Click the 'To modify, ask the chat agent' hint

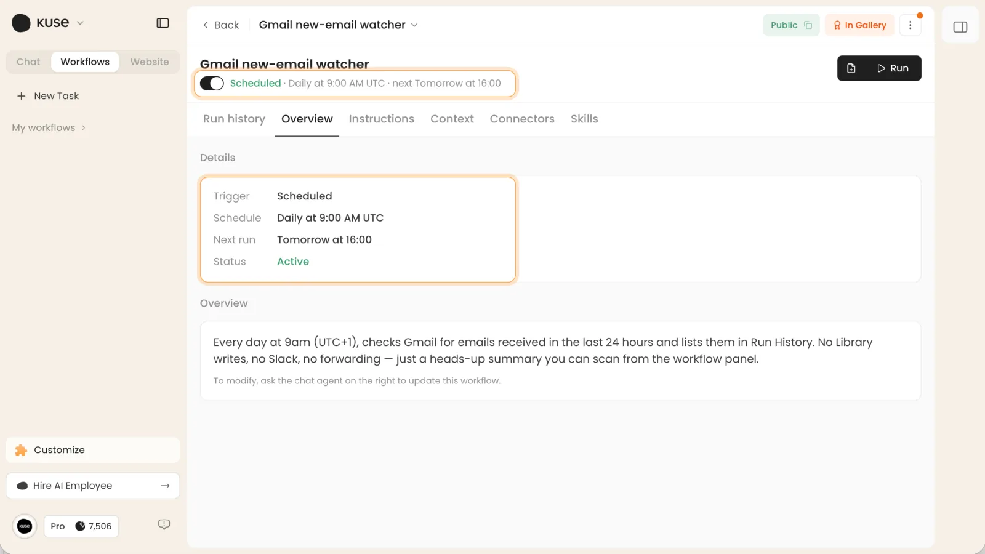point(357,381)
